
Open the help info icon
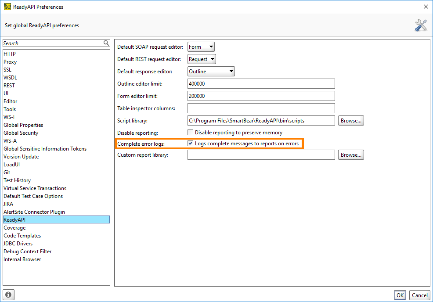click(x=8, y=295)
